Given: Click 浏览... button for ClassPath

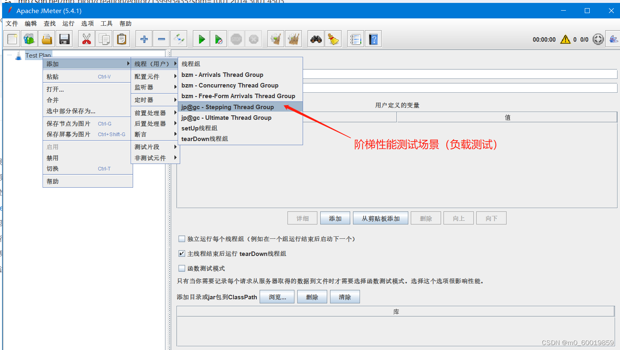Looking at the screenshot, I should (x=277, y=297).
